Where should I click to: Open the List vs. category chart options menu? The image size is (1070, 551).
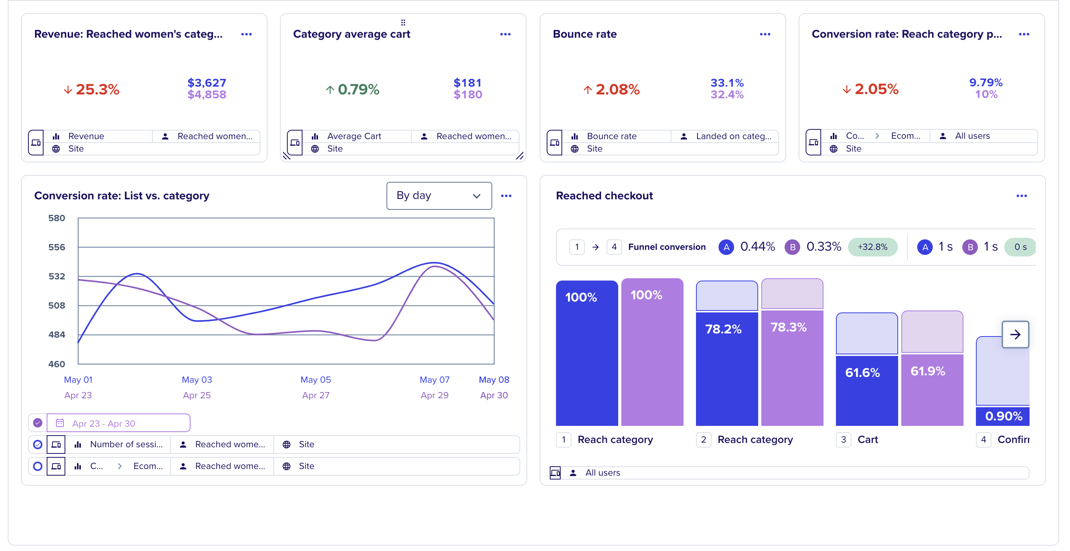click(x=506, y=195)
